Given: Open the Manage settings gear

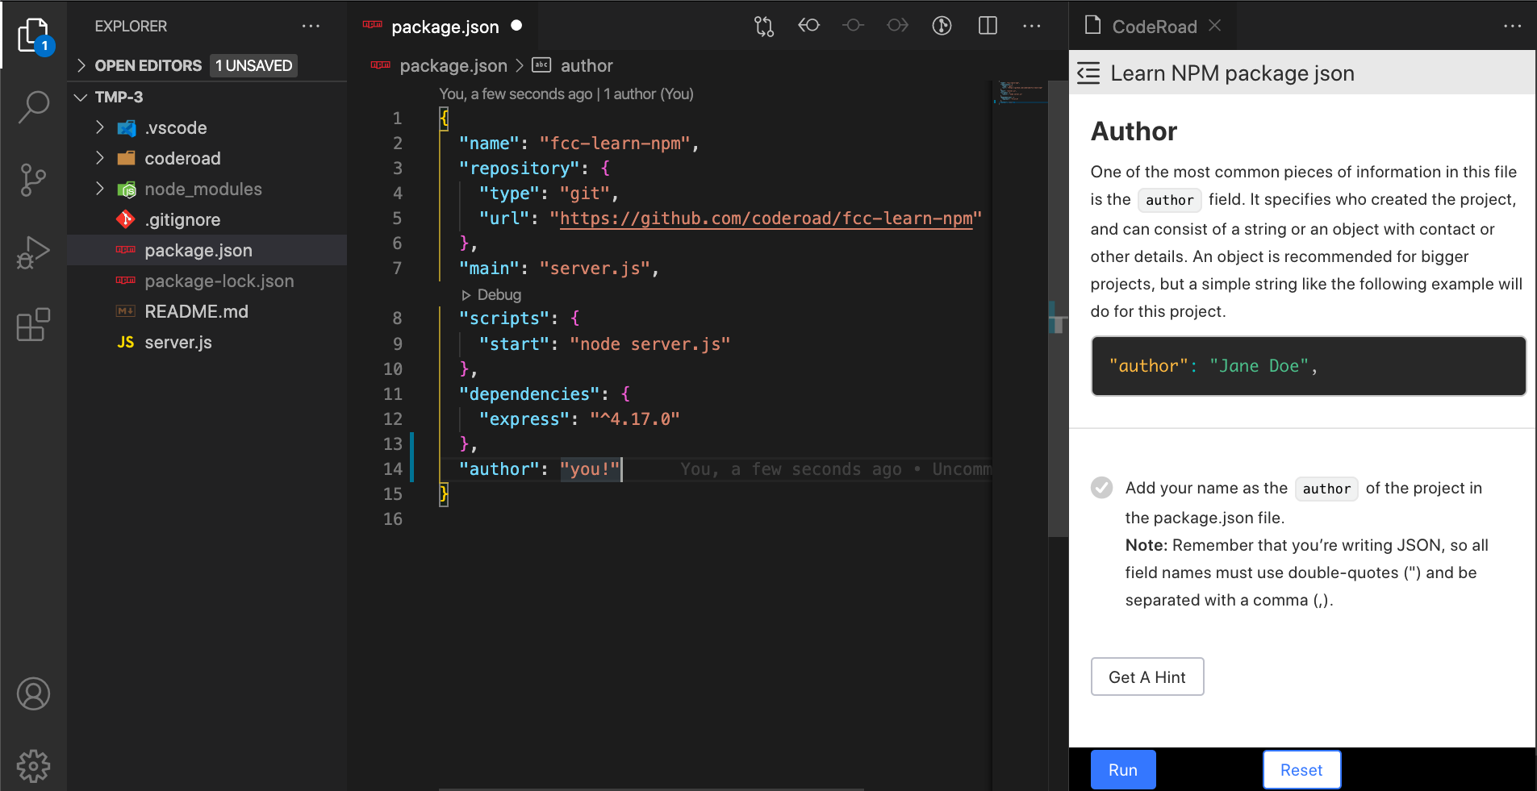Looking at the screenshot, I should click(x=33, y=765).
